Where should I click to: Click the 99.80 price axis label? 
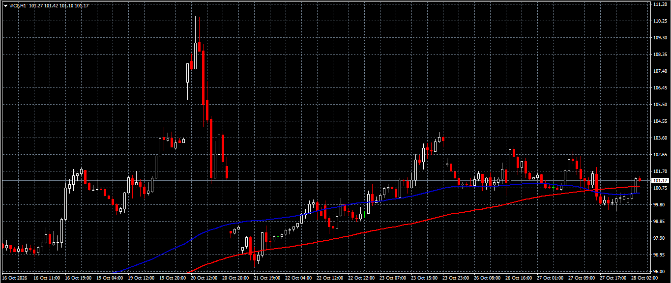tap(659, 204)
